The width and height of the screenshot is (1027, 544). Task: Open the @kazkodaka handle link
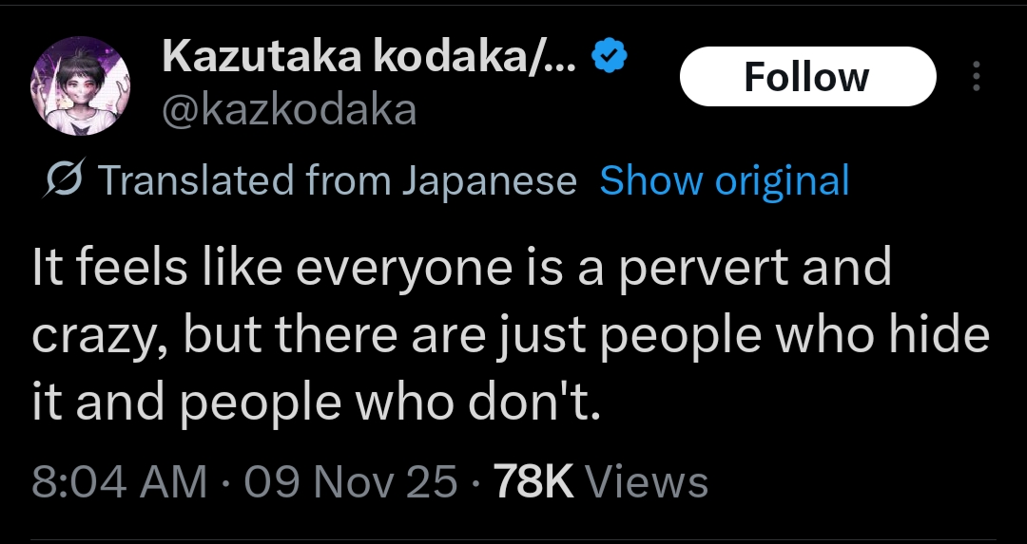pos(289,111)
